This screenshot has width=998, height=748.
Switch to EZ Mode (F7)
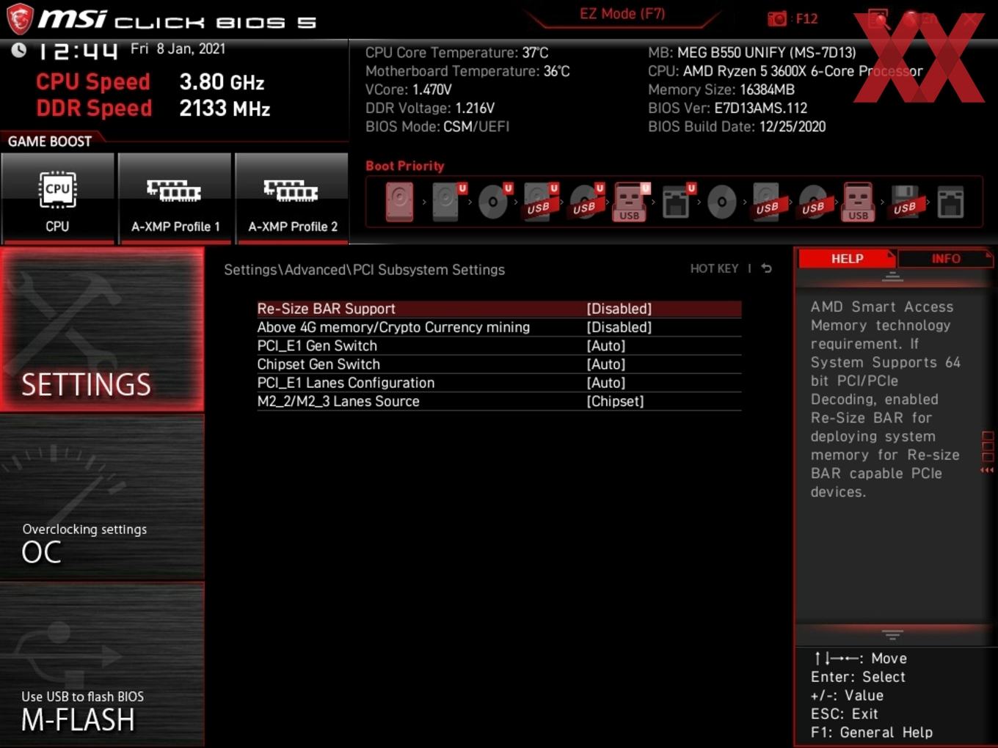pos(622,14)
